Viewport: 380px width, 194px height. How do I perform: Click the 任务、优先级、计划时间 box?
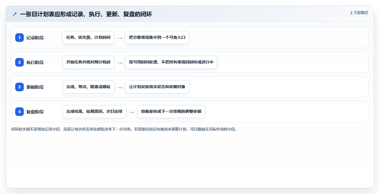click(x=88, y=38)
